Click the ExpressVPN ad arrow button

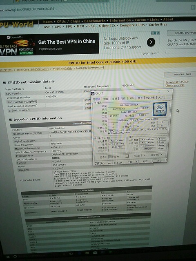[x=151, y=42]
